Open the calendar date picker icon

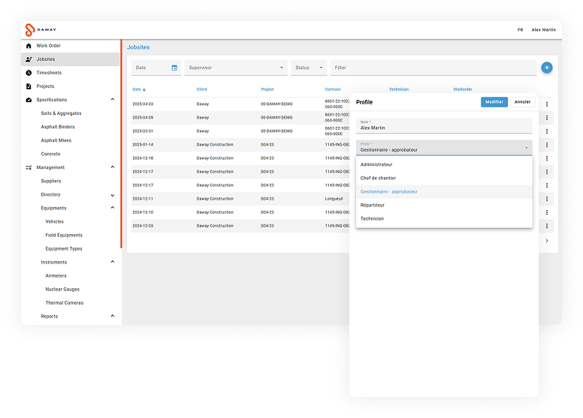(x=174, y=68)
